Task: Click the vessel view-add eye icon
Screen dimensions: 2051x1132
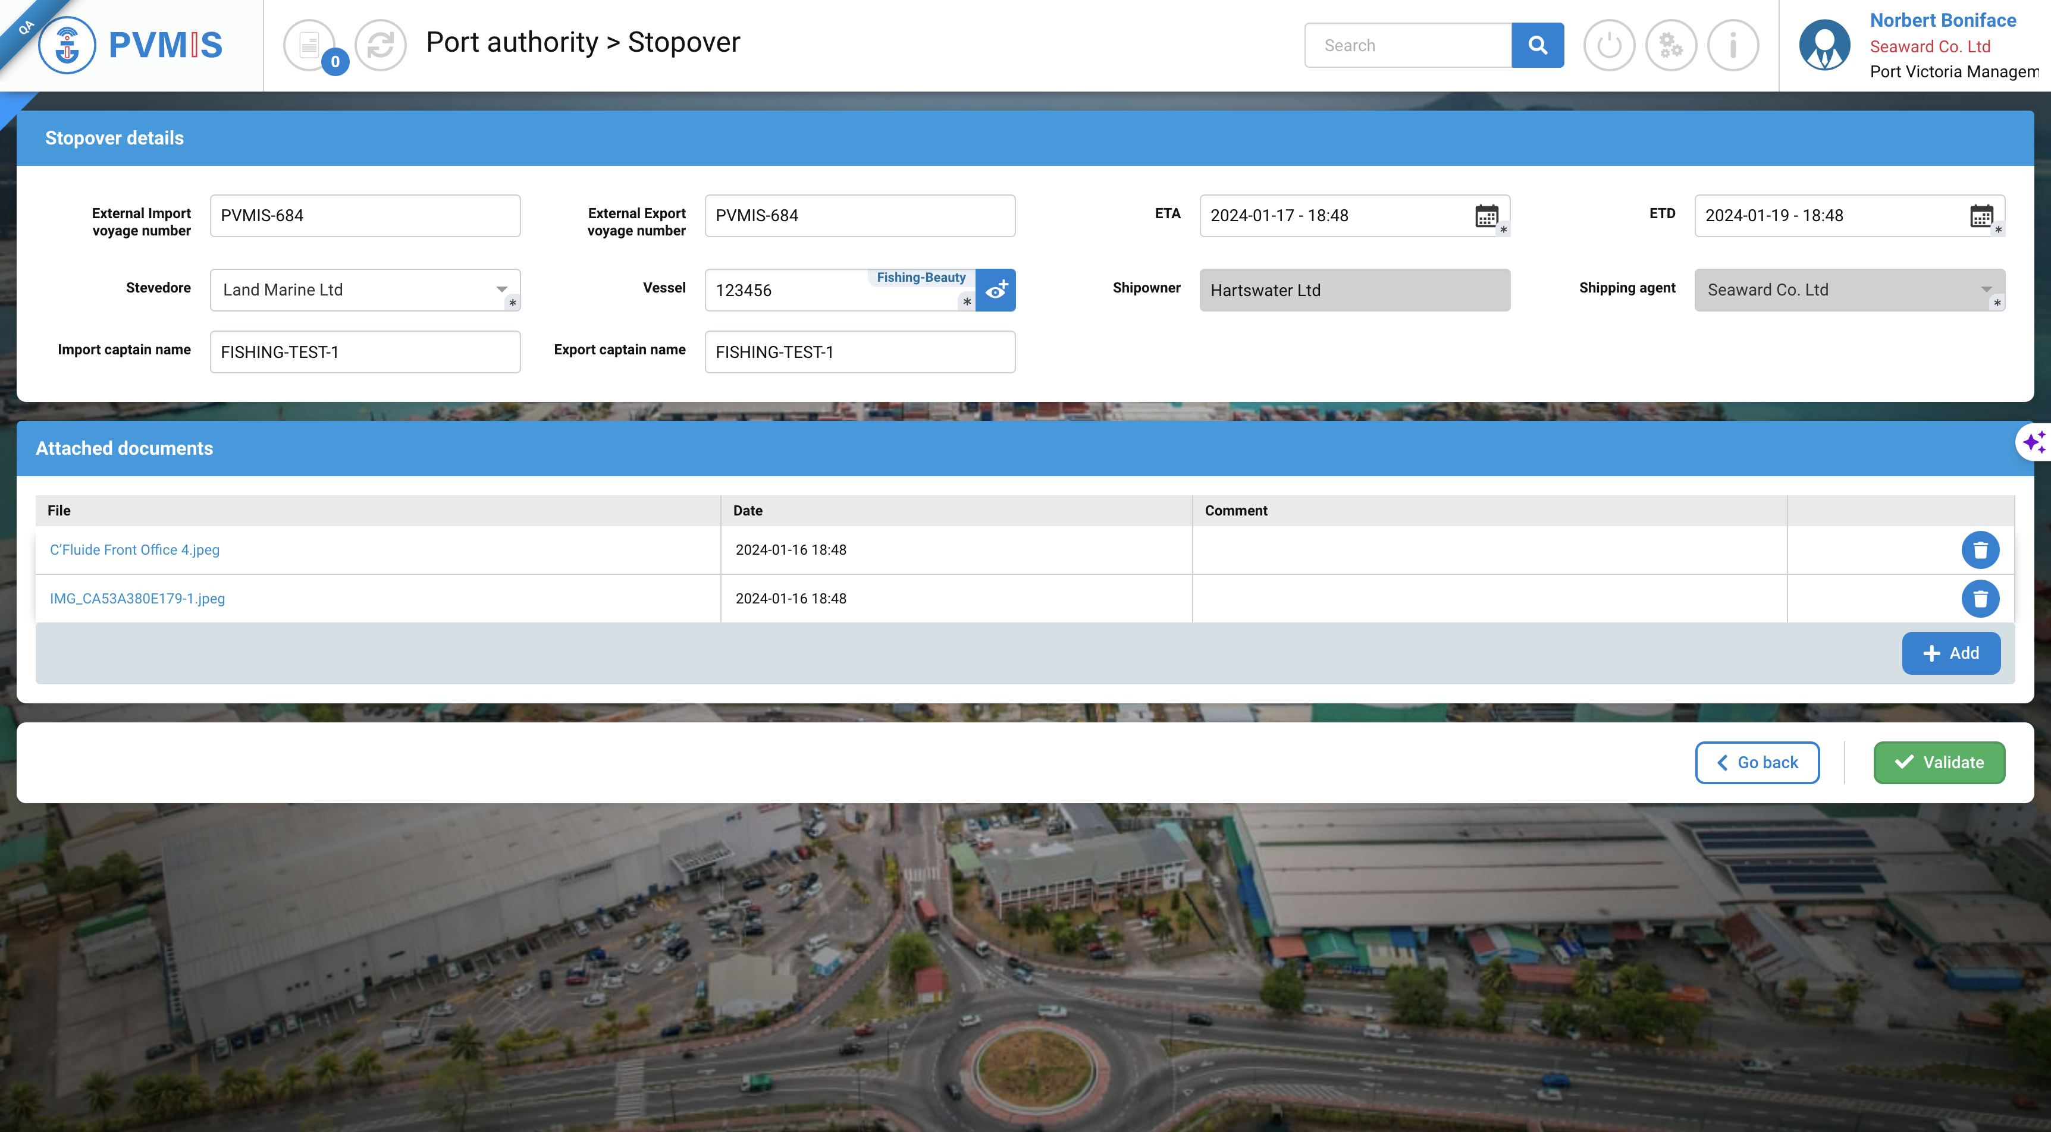Action: [x=995, y=291]
